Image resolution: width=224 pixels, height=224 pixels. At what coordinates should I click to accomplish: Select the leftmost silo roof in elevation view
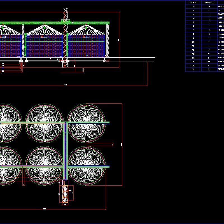[8, 28]
